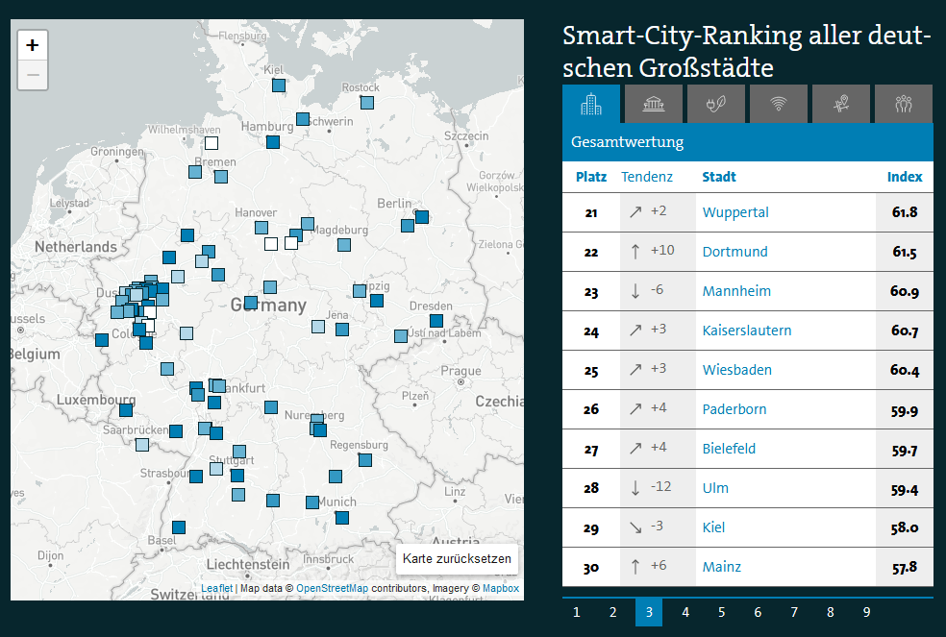Switch to the plug and leaf energy tab
Screen dimensions: 946x637
coord(715,104)
